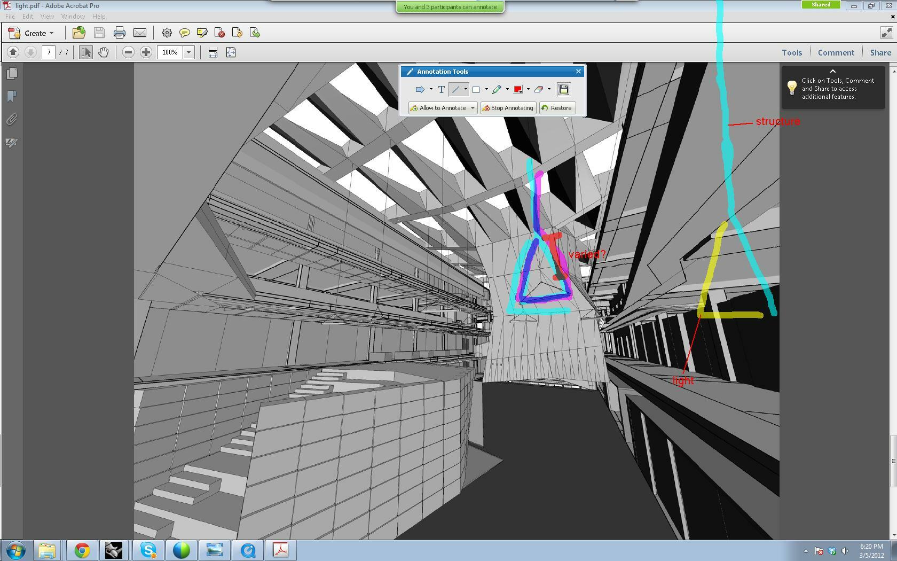Select the Text annotation tool
The width and height of the screenshot is (897, 561).
441,90
